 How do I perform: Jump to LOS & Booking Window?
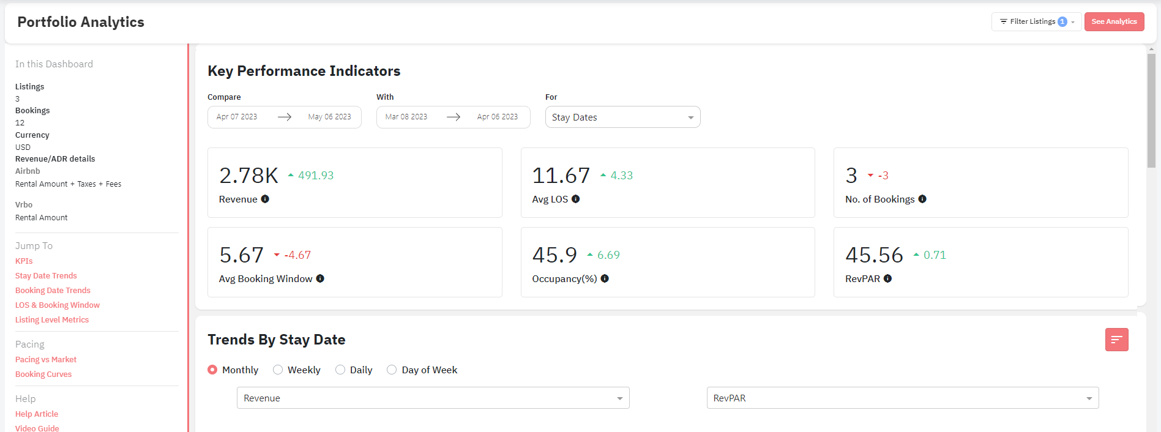[x=58, y=305]
